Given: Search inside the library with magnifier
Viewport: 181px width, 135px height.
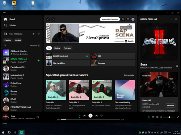Looking at the screenshot, I should pyautogui.click(x=5, y=46).
